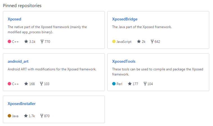Click the fork icon on XposedBridge card
This screenshot has width=213, height=126.
[152, 42]
